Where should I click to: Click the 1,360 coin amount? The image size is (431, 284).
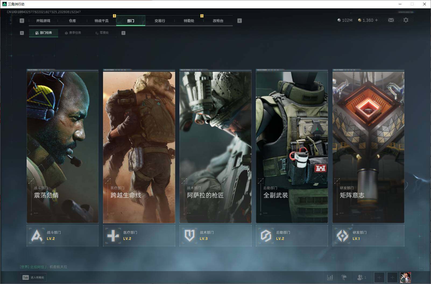click(368, 20)
